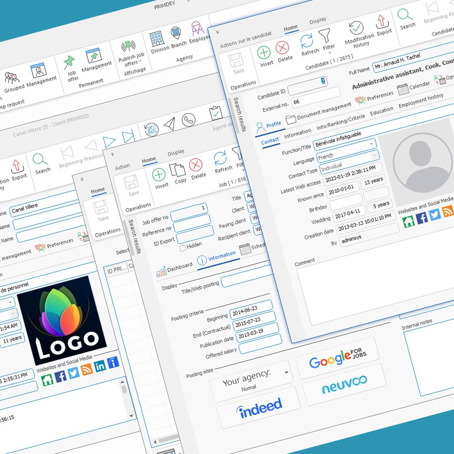
Task: Click Management under Permanent group
Action: (x=94, y=55)
